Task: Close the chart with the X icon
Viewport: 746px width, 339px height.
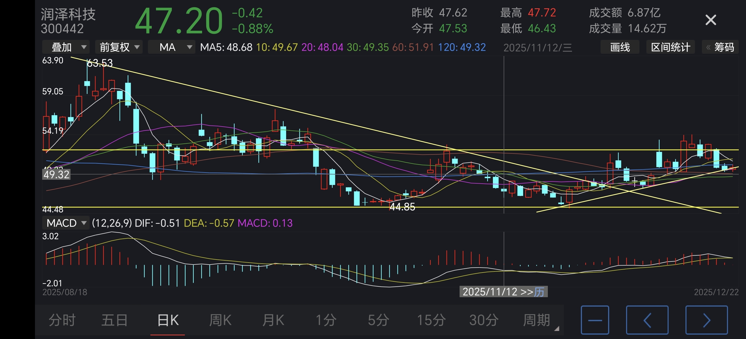Action: pyautogui.click(x=710, y=20)
